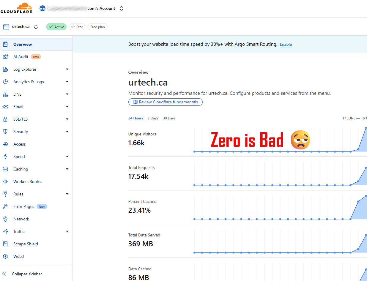
Task: Switch the time range to 7 Days
Action: 153,118
